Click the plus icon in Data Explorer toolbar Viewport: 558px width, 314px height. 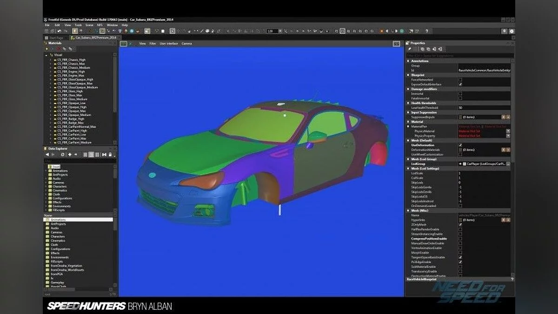[70, 154]
